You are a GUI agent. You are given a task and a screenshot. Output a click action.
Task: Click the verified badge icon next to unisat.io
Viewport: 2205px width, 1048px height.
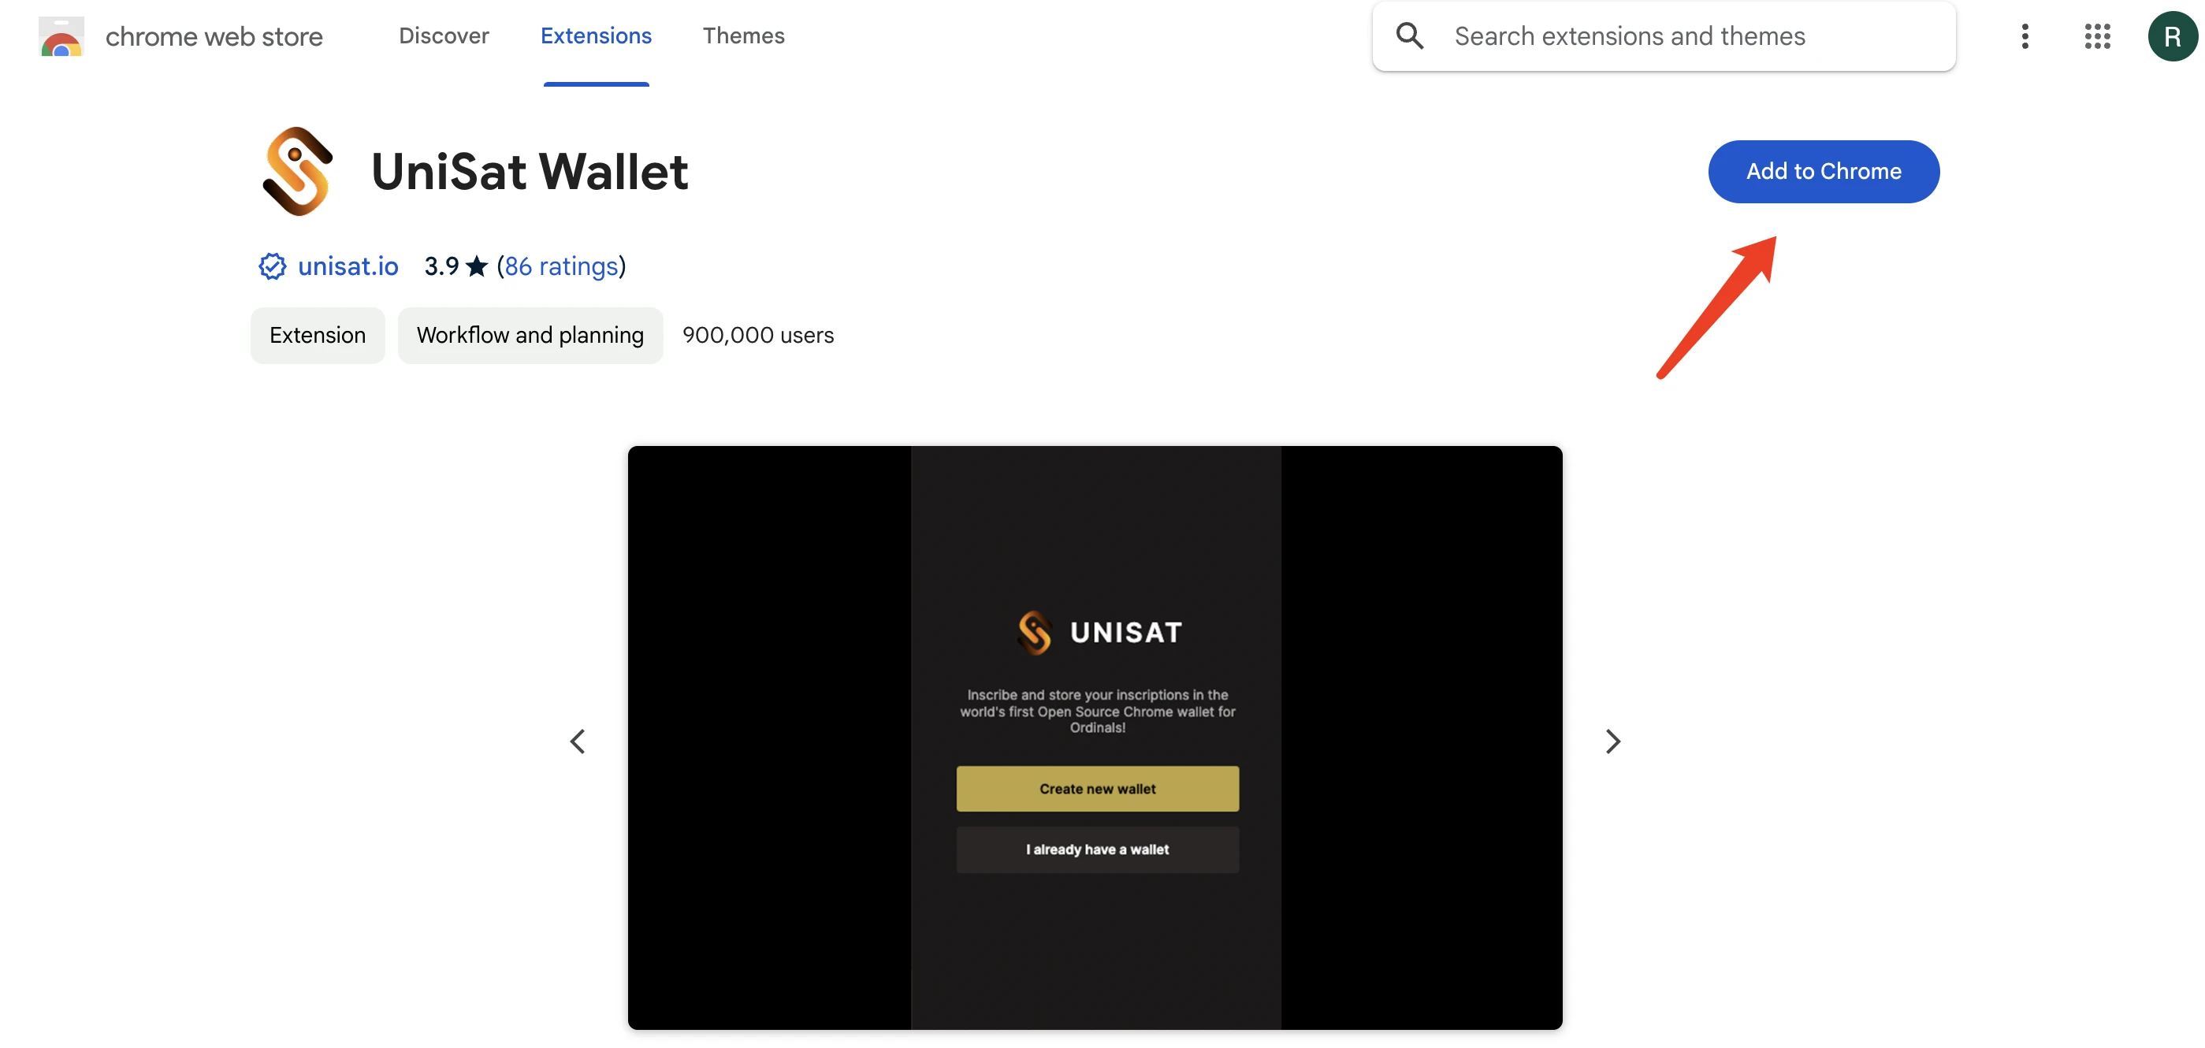pos(270,266)
